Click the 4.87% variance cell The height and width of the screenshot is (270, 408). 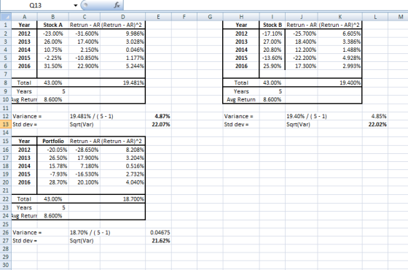coord(159,116)
